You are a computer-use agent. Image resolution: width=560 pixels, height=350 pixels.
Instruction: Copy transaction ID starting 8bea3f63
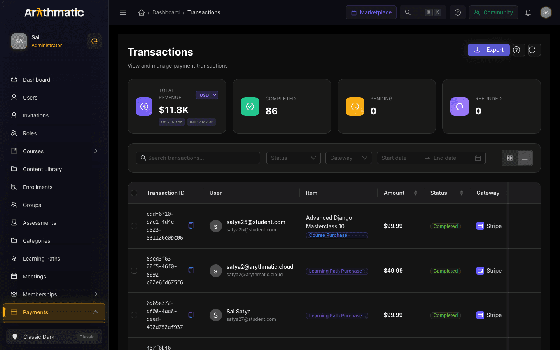coord(191,270)
